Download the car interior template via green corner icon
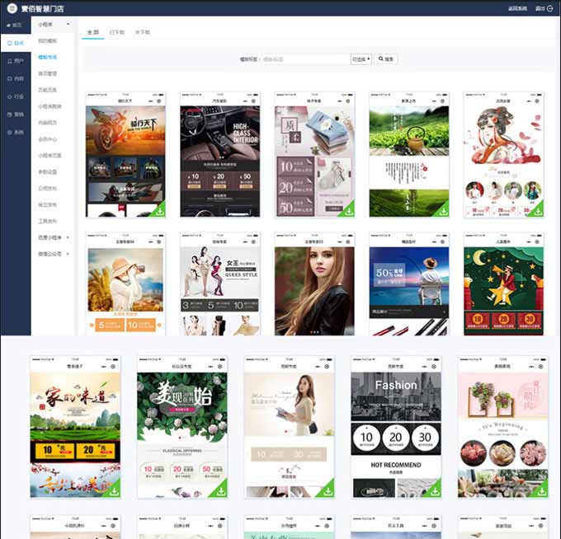Viewport: 561px width, 539px height. [254, 211]
